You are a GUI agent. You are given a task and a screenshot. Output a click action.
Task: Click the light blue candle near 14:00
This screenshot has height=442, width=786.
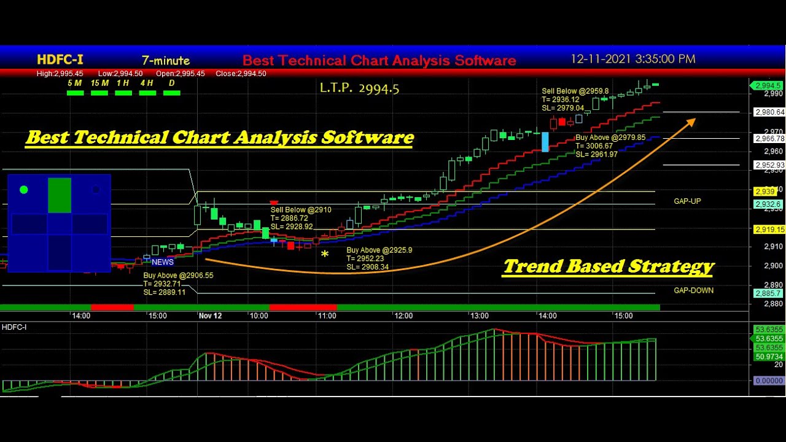545,142
